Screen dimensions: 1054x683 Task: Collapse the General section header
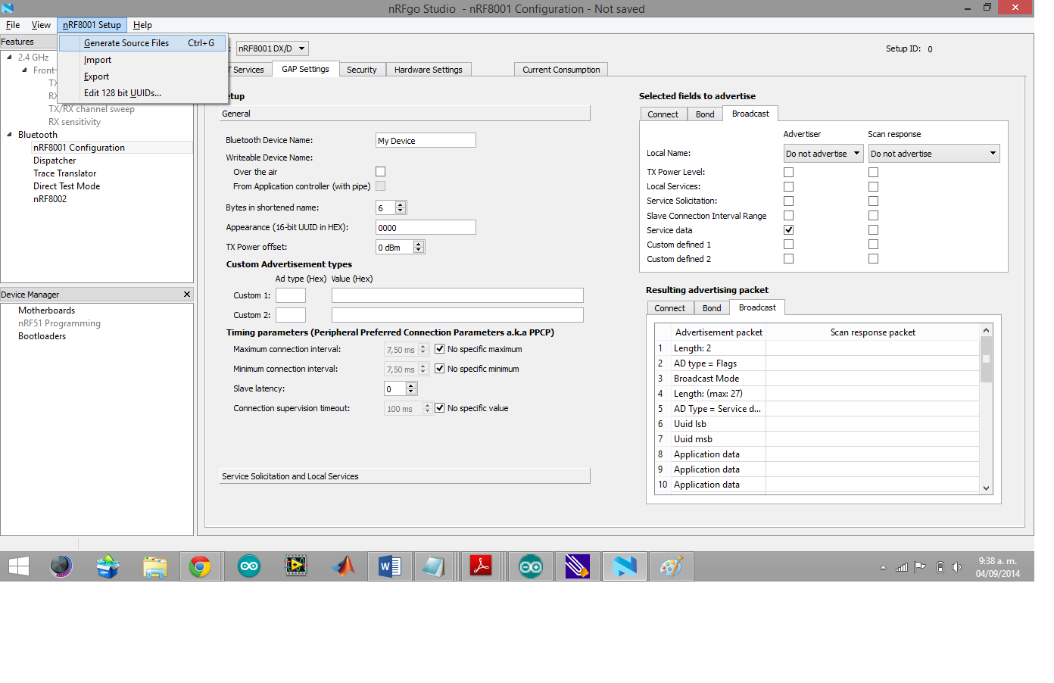(405, 114)
